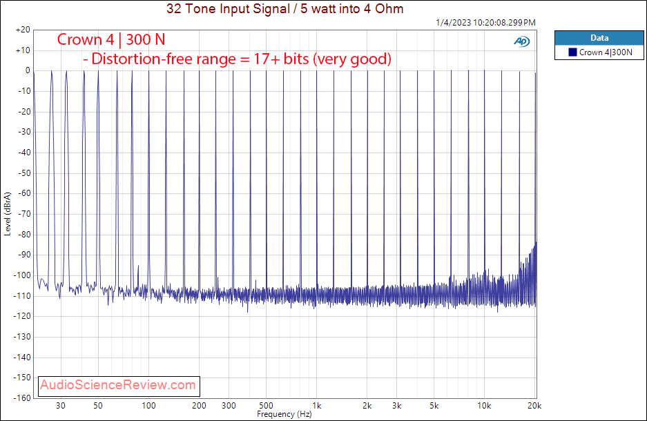Click the 500 frequency axis tick label
This screenshot has width=647, height=421.
(266, 406)
